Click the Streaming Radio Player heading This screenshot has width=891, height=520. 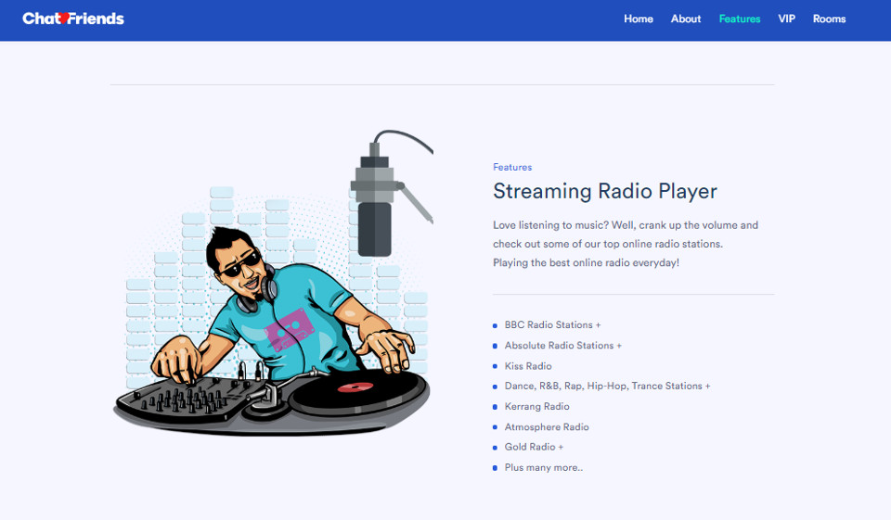tap(604, 192)
